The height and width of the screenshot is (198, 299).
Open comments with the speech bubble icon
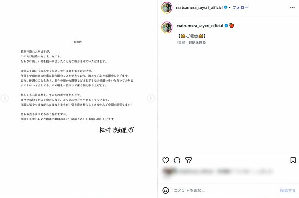(177, 160)
